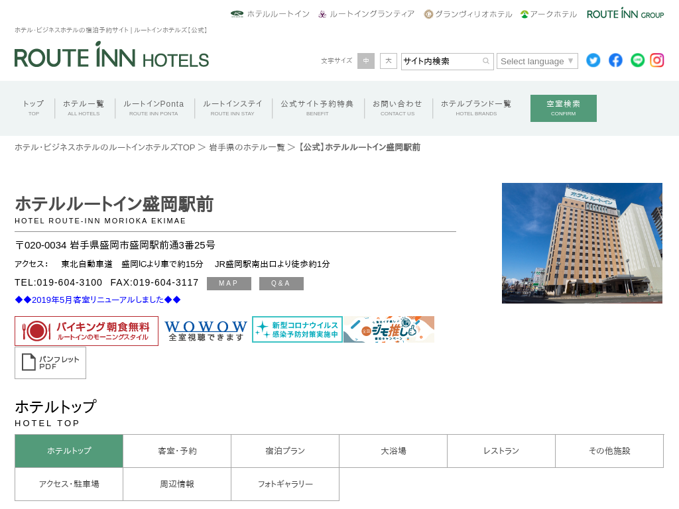Viewport: 679px width, 509px height.
Task: Select the ホテルトップ tab
Action: click(69, 451)
